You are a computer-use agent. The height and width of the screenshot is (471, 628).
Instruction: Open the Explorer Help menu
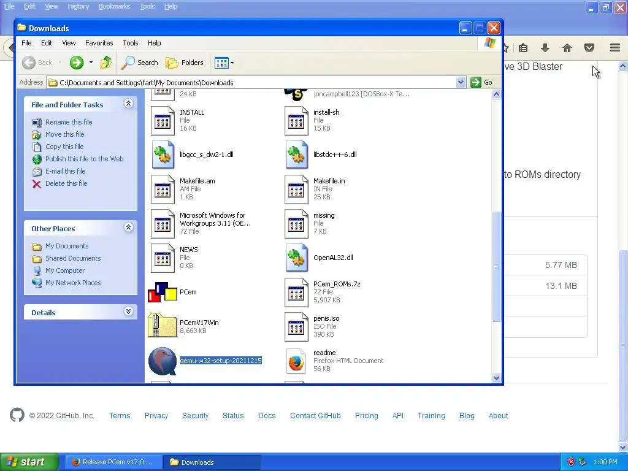pos(154,43)
